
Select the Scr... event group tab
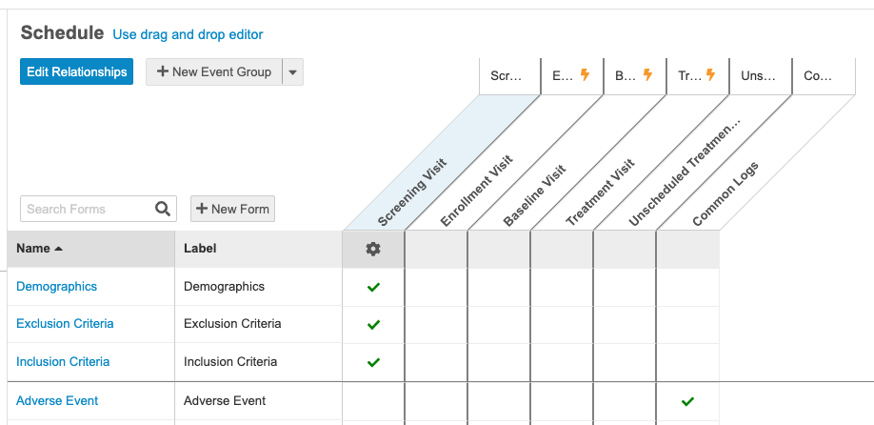point(508,76)
